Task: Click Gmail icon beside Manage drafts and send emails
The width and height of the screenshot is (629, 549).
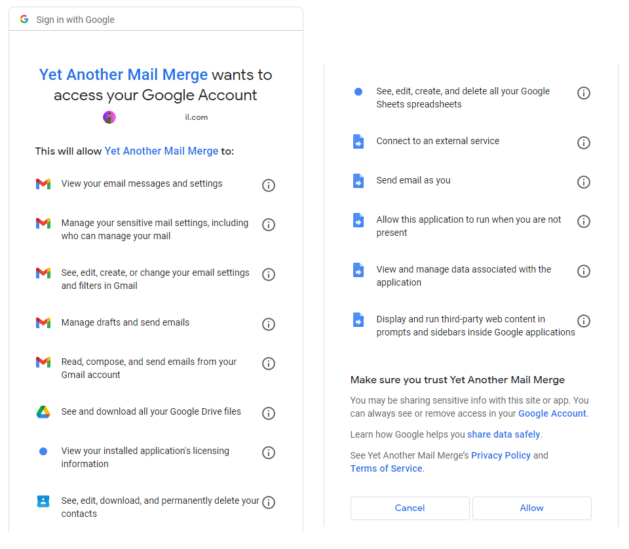Action: click(x=43, y=322)
